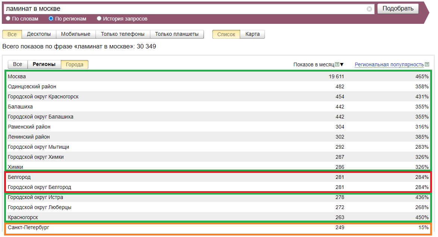Select the Города filter in the table

(x=75, y=64)
